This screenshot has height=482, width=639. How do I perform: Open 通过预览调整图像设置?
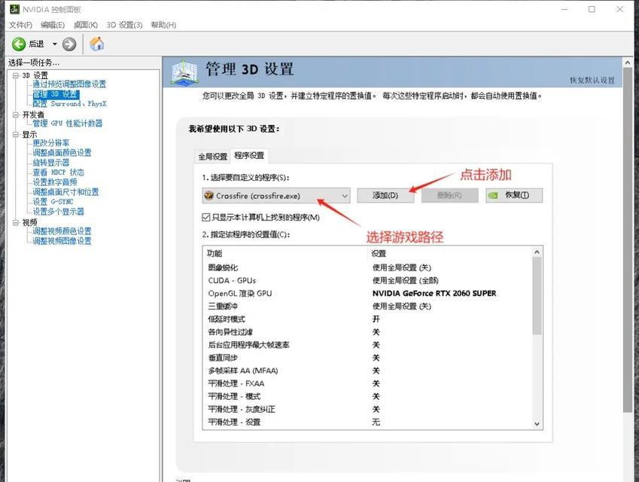(x=69, y=84)
